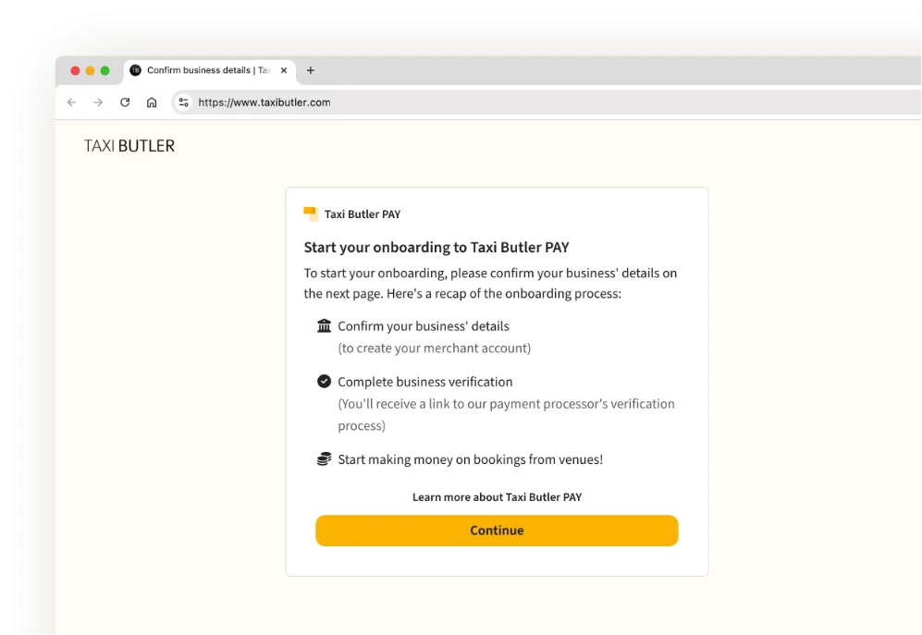Image resolution: width=922 pixels, height=635 pixels.
Task: Click the tab favicon for Taxi Butler
Action: click(x=135, y=70)
